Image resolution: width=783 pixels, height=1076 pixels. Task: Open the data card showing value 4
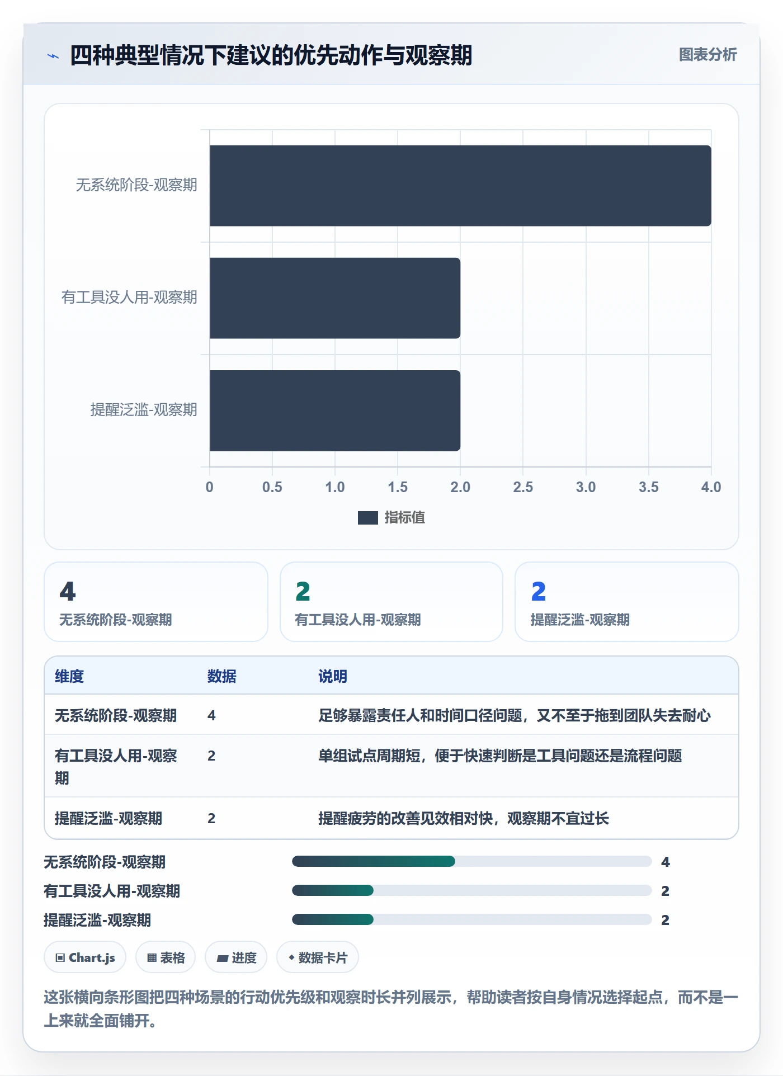click(156, 602)
